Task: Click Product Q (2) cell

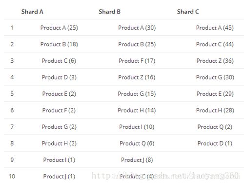Action: (x=215, y=127)
